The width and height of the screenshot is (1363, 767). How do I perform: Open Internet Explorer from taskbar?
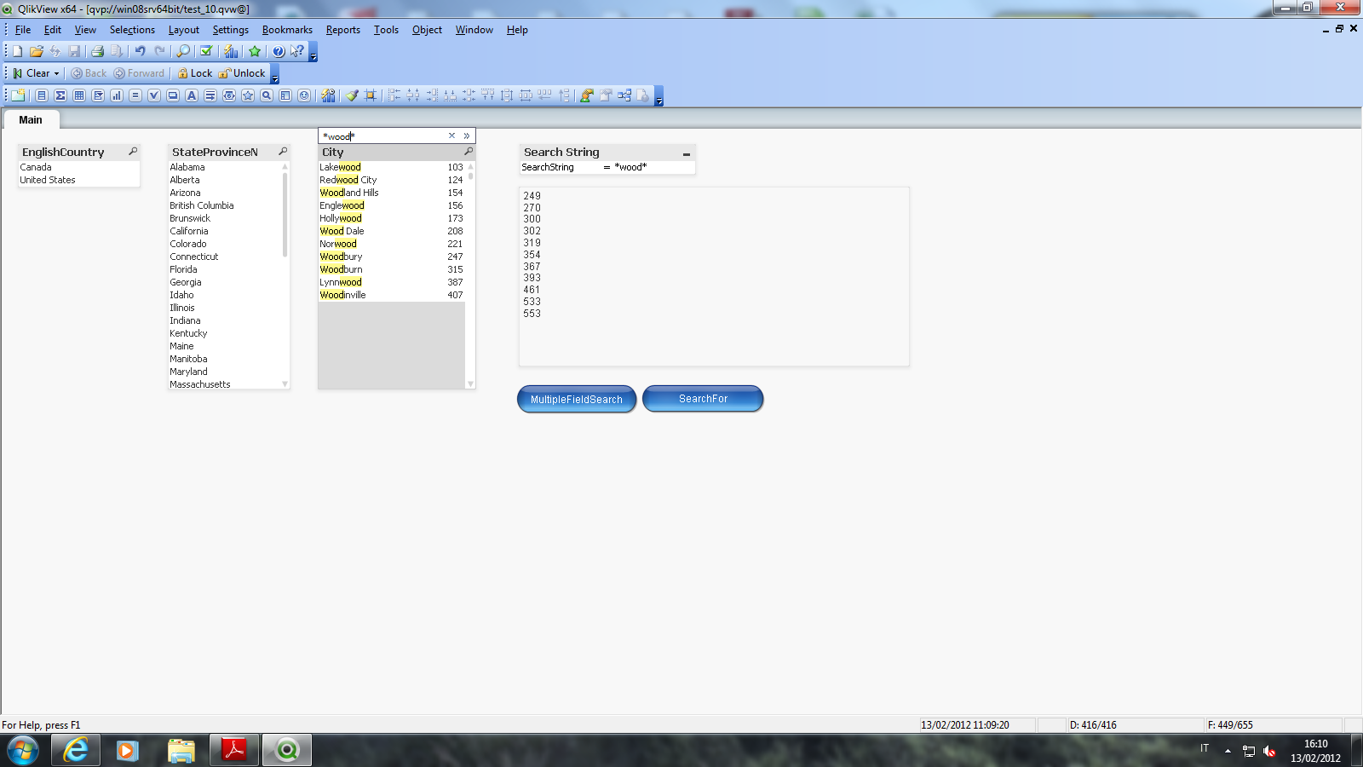[76, 750]
